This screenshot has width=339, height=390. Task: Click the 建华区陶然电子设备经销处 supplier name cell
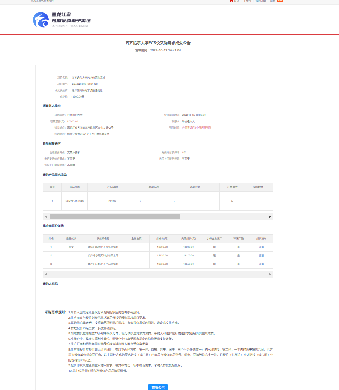[x=103, y=247]
